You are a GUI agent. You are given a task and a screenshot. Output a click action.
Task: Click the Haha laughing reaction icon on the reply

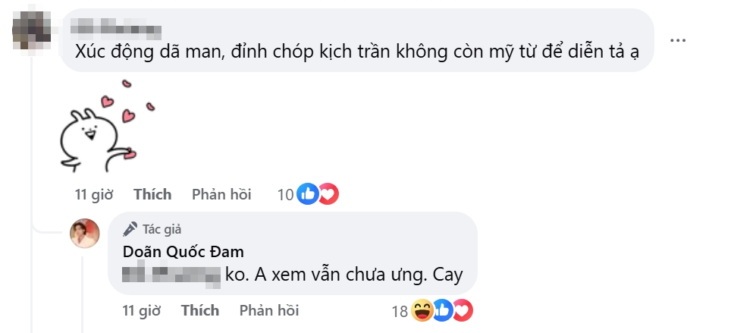(x=423, y=309)
